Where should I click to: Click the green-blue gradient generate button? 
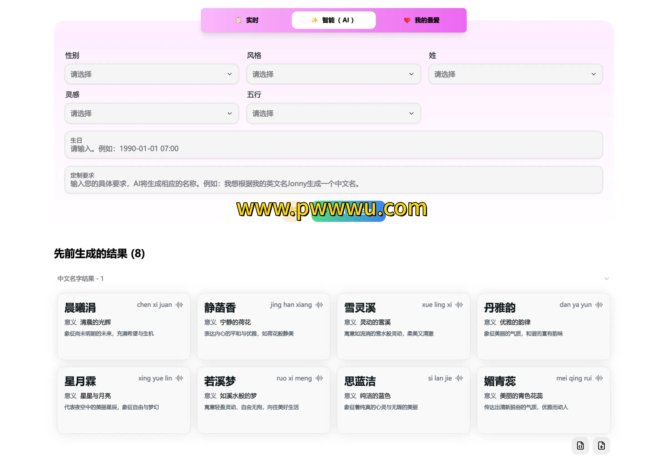click(x=349, y=212)
